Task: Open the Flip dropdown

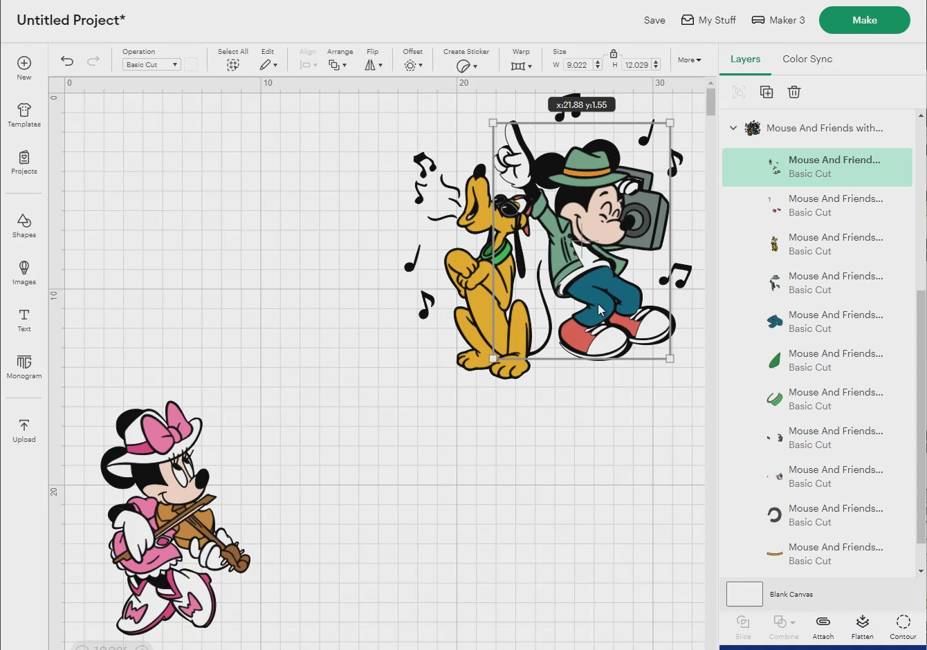Action: tap(374, 65)
